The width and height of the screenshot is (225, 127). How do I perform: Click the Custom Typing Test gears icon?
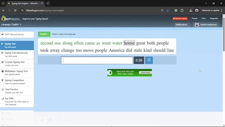pyautogui.click(x=2, y=62)
